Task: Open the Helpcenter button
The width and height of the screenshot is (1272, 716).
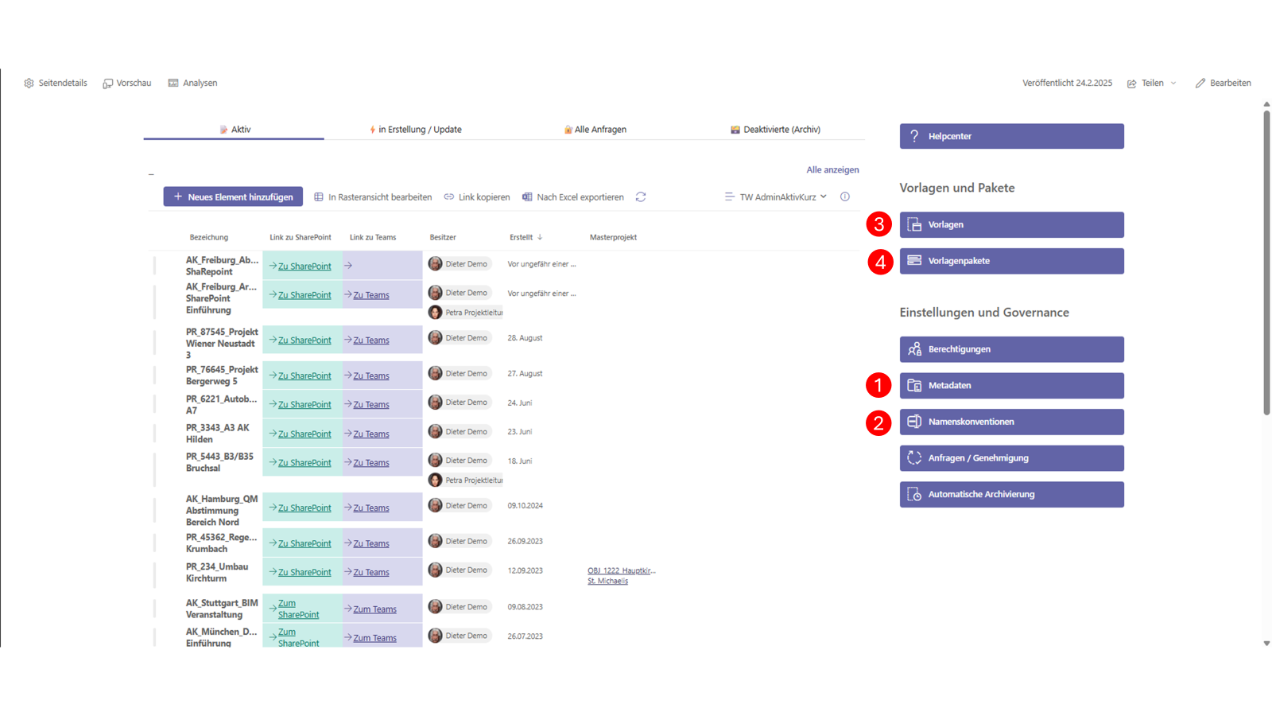Action: 1011,136
